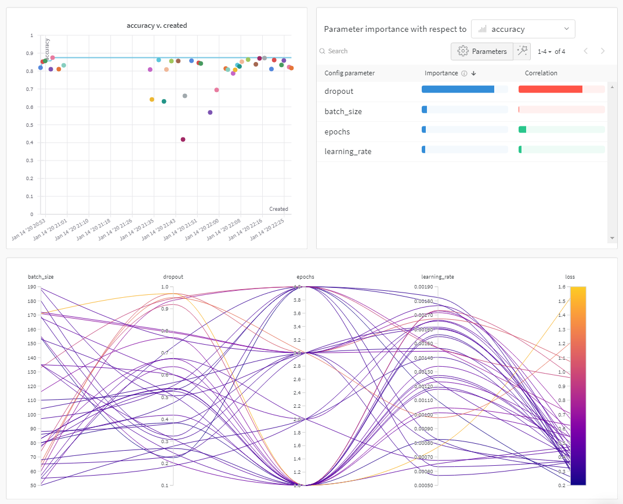Click the magic wand icon beside Parameters button

(521, 51)
